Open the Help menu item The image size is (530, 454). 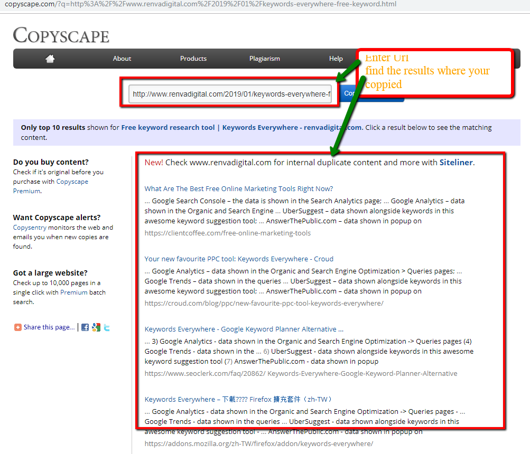336,59
